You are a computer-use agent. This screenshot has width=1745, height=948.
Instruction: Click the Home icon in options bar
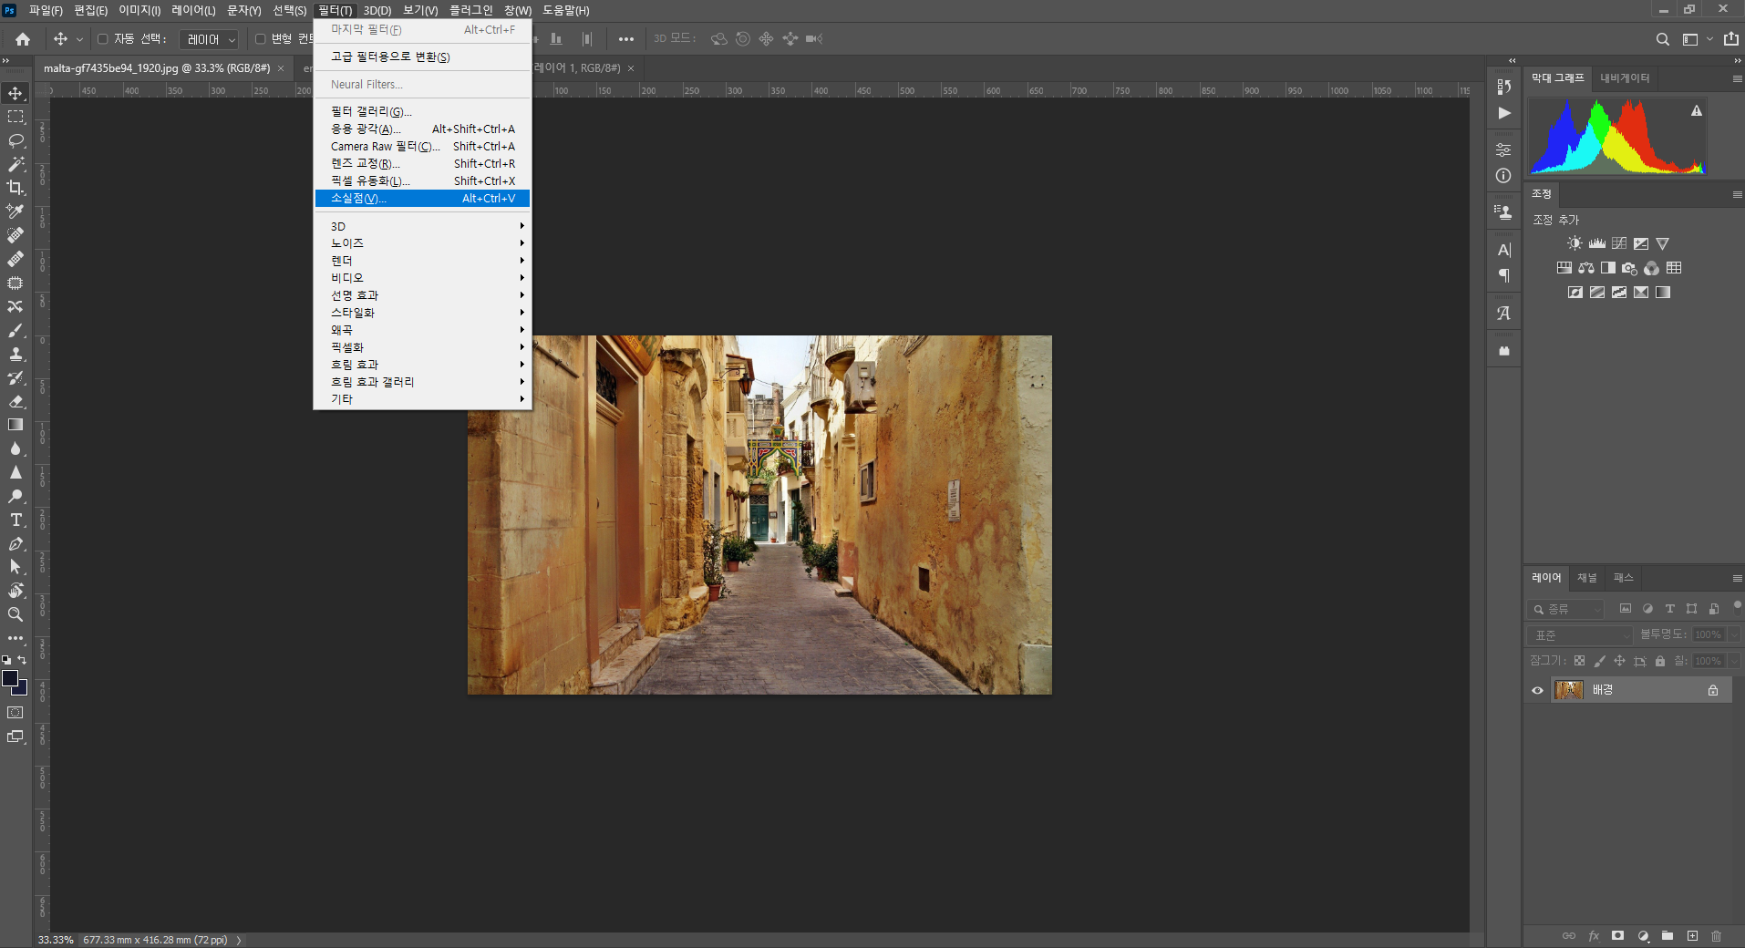(23, 39)
